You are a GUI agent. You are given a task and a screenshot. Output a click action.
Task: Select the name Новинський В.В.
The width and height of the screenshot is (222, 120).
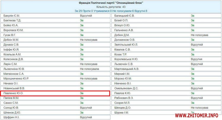pos(14,88)
